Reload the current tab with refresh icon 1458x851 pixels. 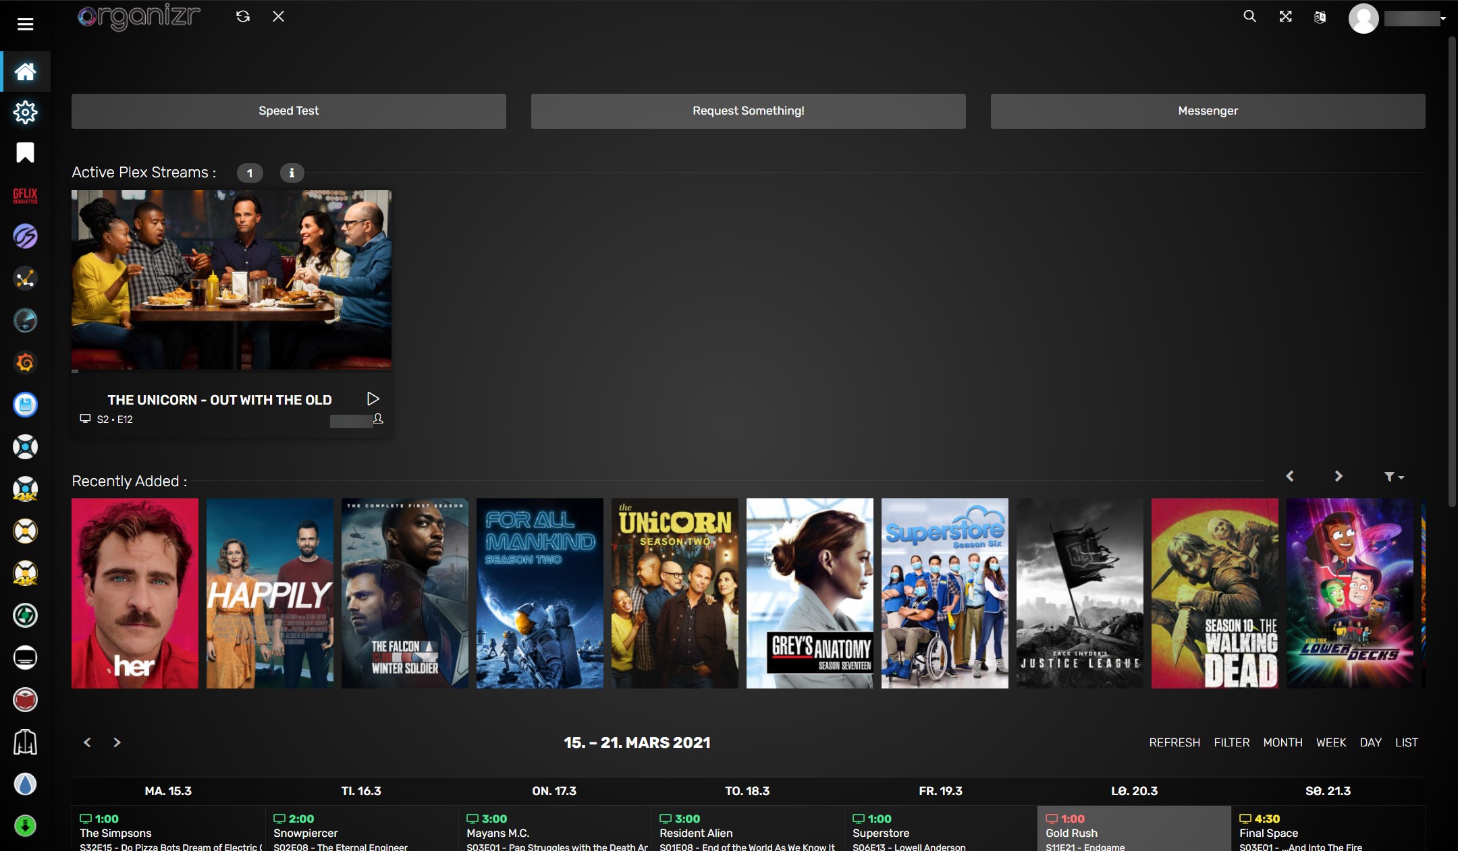click(x=243, y=16)
